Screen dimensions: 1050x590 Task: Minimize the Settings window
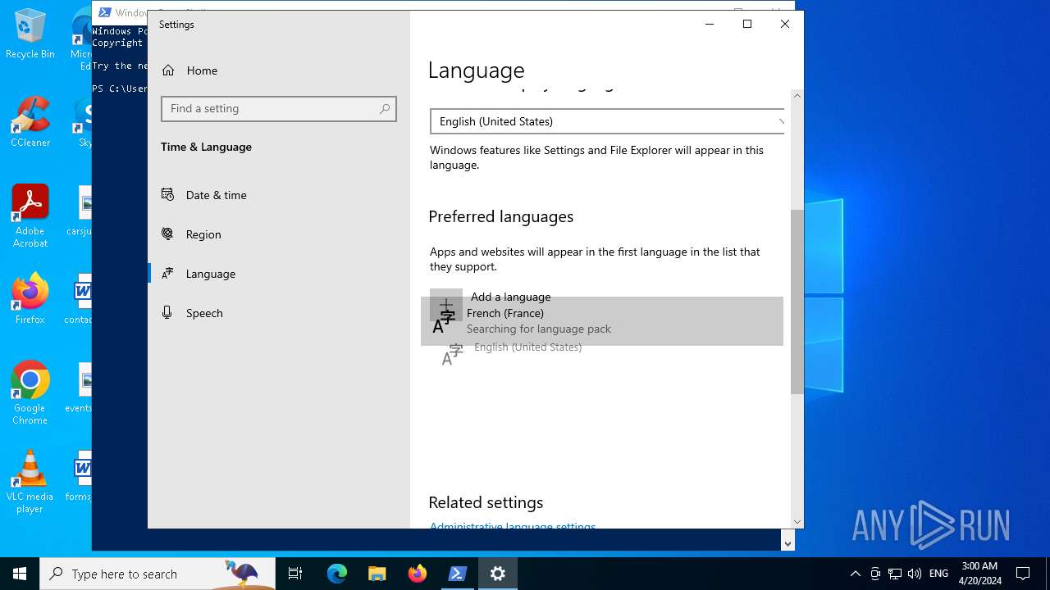pyautogui.click(x=710, y=25)
